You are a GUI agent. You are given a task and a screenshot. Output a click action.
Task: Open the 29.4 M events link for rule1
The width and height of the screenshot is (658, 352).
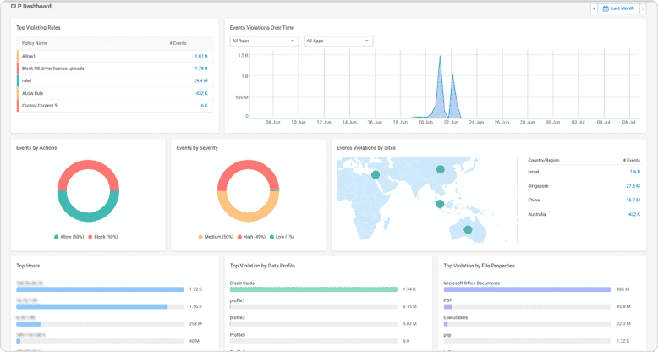point(200,80)
